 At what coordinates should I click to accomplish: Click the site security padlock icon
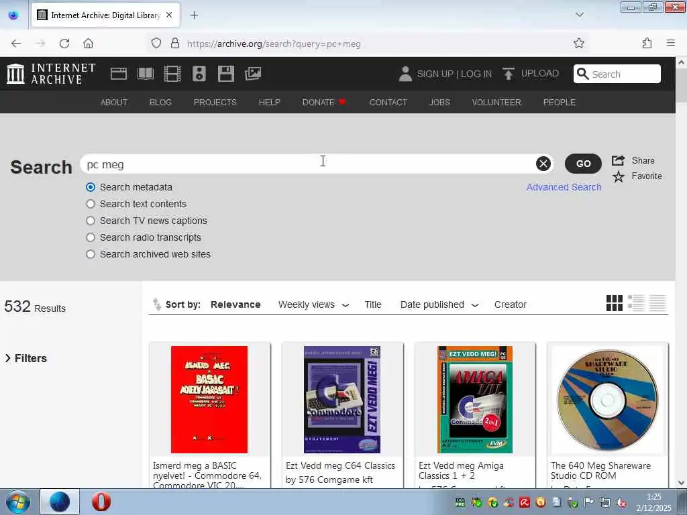tap(175, 43)
